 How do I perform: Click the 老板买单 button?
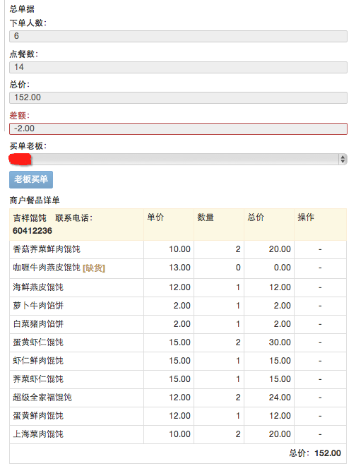31,179
